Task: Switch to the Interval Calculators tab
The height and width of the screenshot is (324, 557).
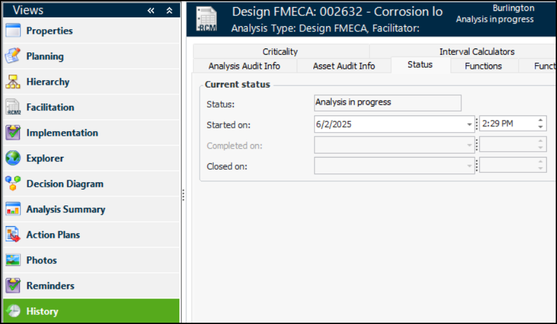Action: click(x=477, y=52)
